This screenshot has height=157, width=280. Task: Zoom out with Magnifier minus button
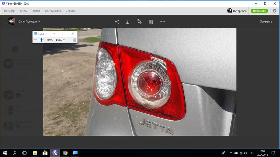35,40
